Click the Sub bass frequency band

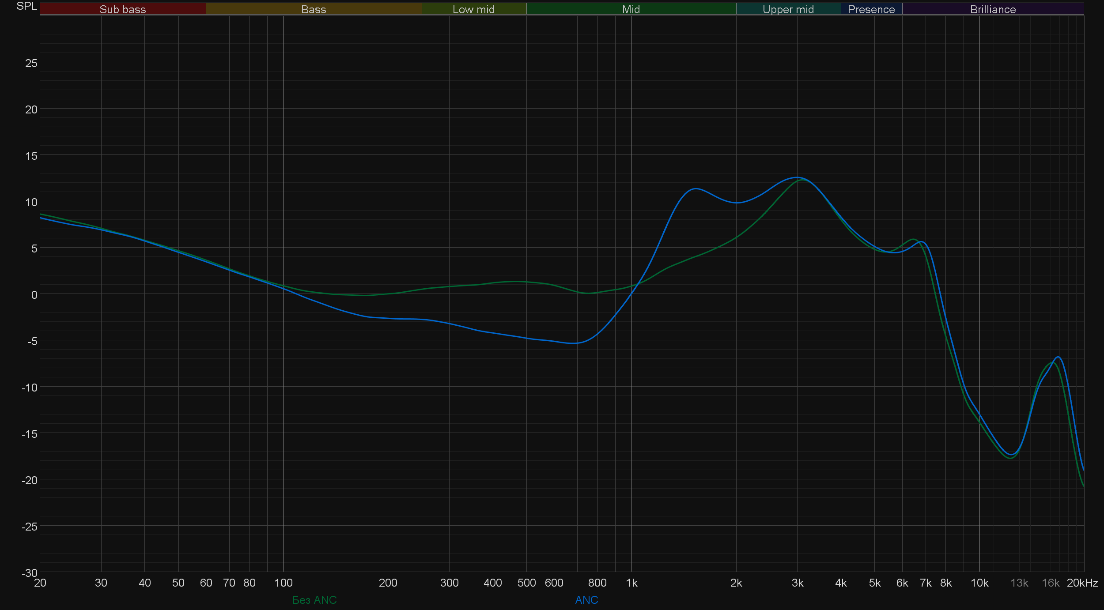pos(122,9)
